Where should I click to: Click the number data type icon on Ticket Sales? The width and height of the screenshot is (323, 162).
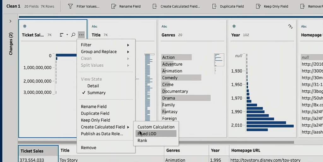pos(25,27)
